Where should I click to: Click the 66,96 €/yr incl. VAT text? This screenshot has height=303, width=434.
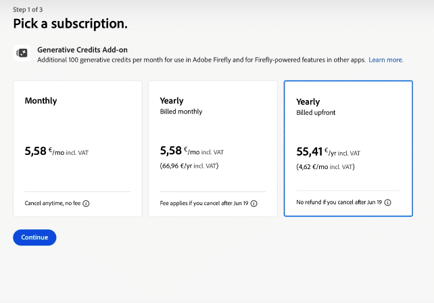[189, 166]
